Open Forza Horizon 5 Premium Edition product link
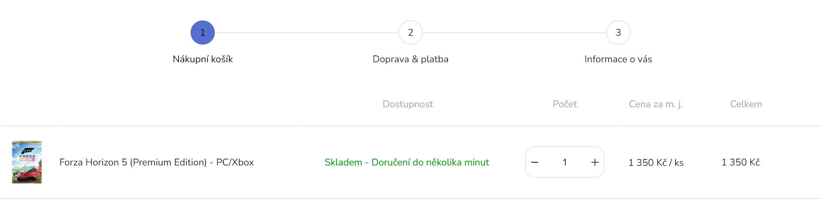The width and height of the screenshot is (824, 204). coord(156,162)
